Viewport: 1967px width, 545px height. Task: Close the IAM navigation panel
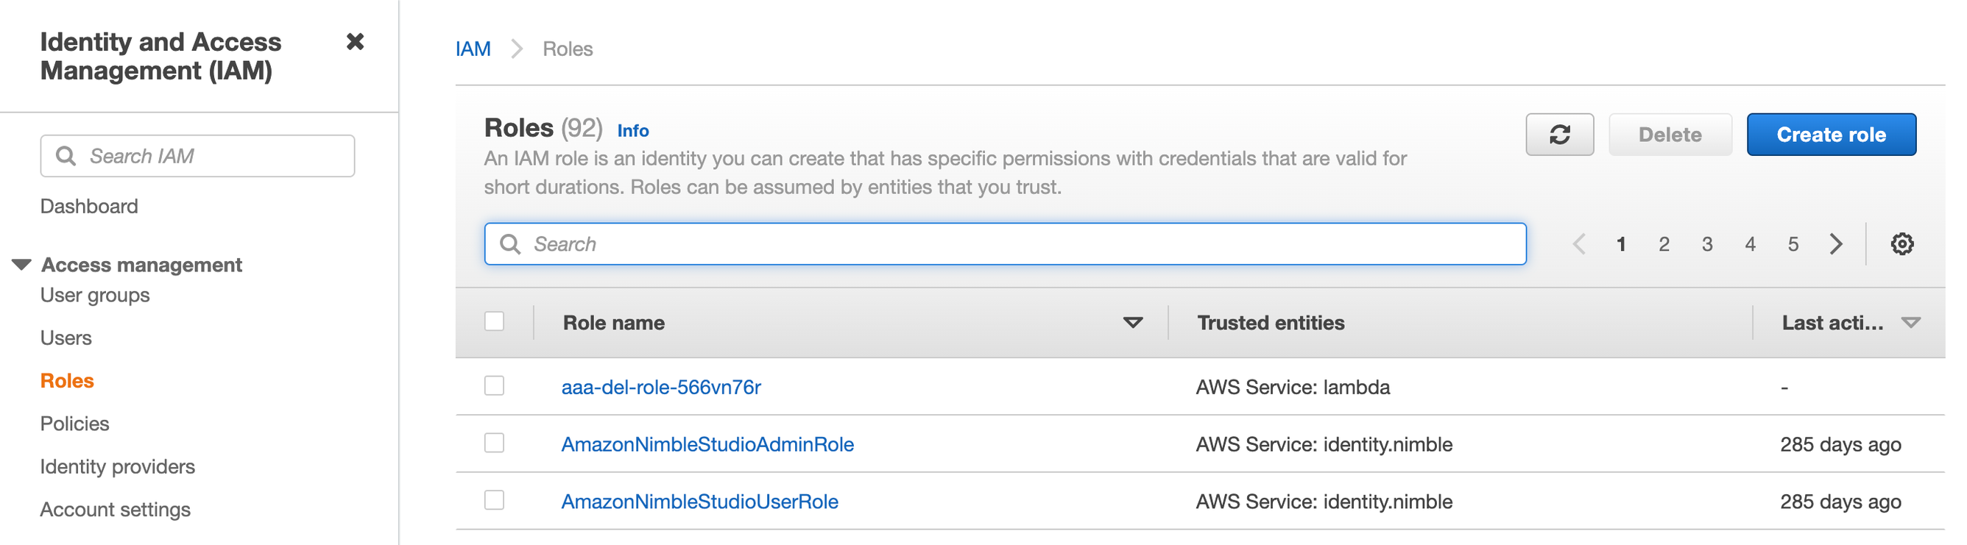tap(355, 42)
